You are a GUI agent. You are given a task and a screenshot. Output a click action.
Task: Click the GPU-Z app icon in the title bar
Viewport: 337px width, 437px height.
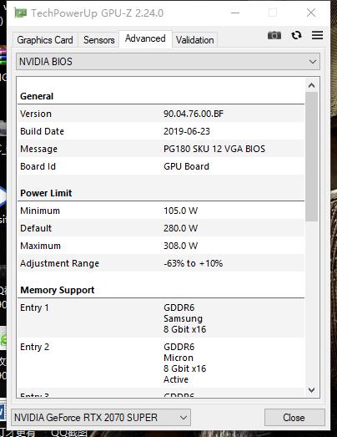21,13
